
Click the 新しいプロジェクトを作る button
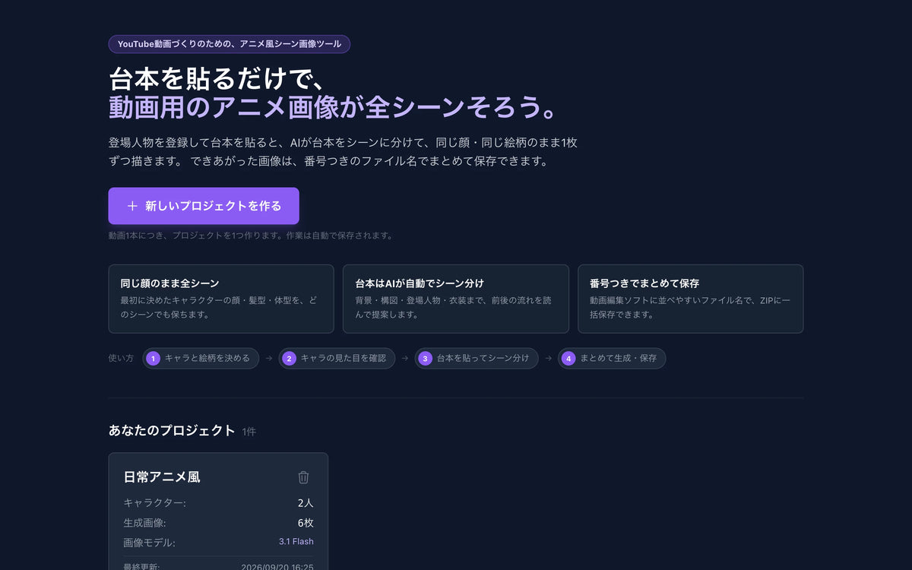(204, 206)
